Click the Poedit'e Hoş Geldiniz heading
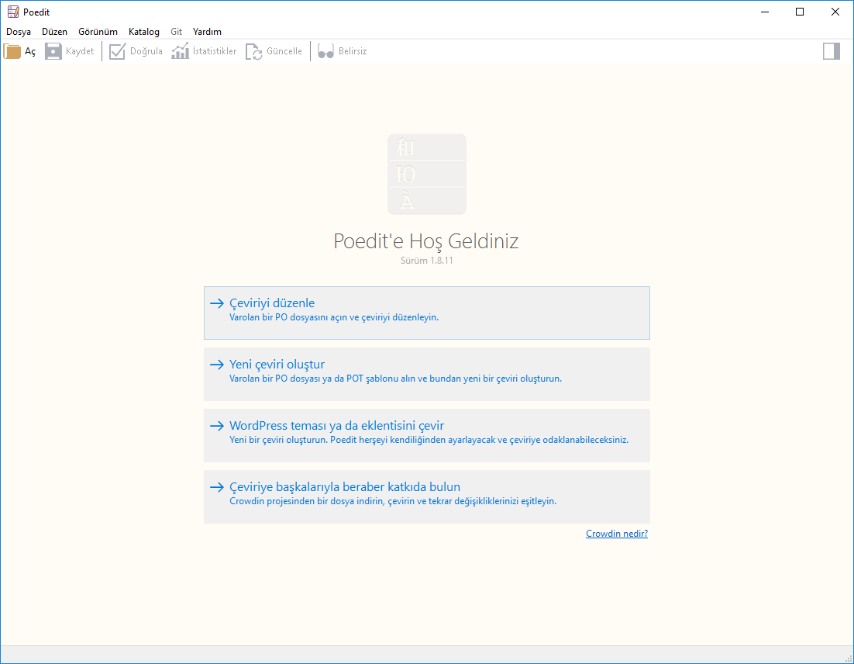The width and height of the screenshot is (854, 664). coord(426,241)
